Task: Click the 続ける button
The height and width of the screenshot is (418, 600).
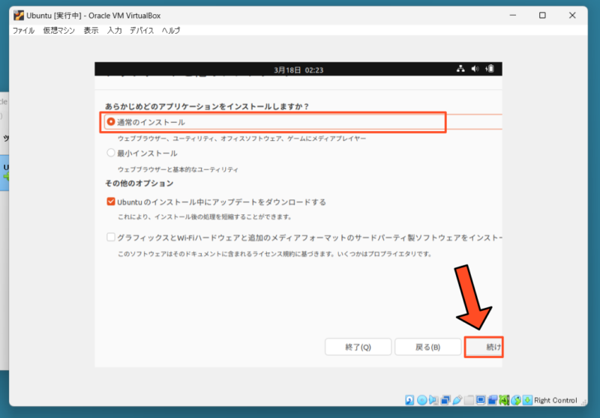Action: click(x=484, y=347)
